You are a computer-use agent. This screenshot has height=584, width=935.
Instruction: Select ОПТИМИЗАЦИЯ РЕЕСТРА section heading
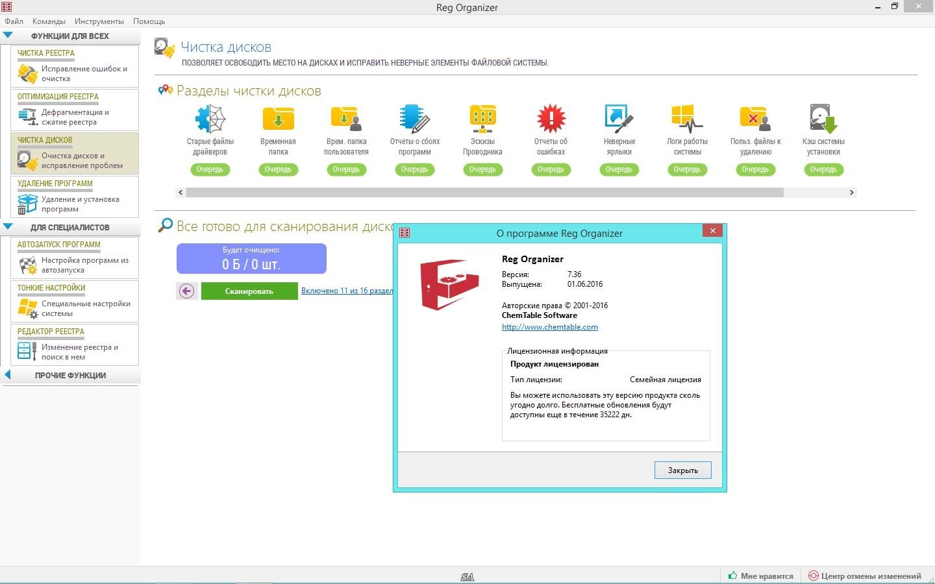pos(58,97)
